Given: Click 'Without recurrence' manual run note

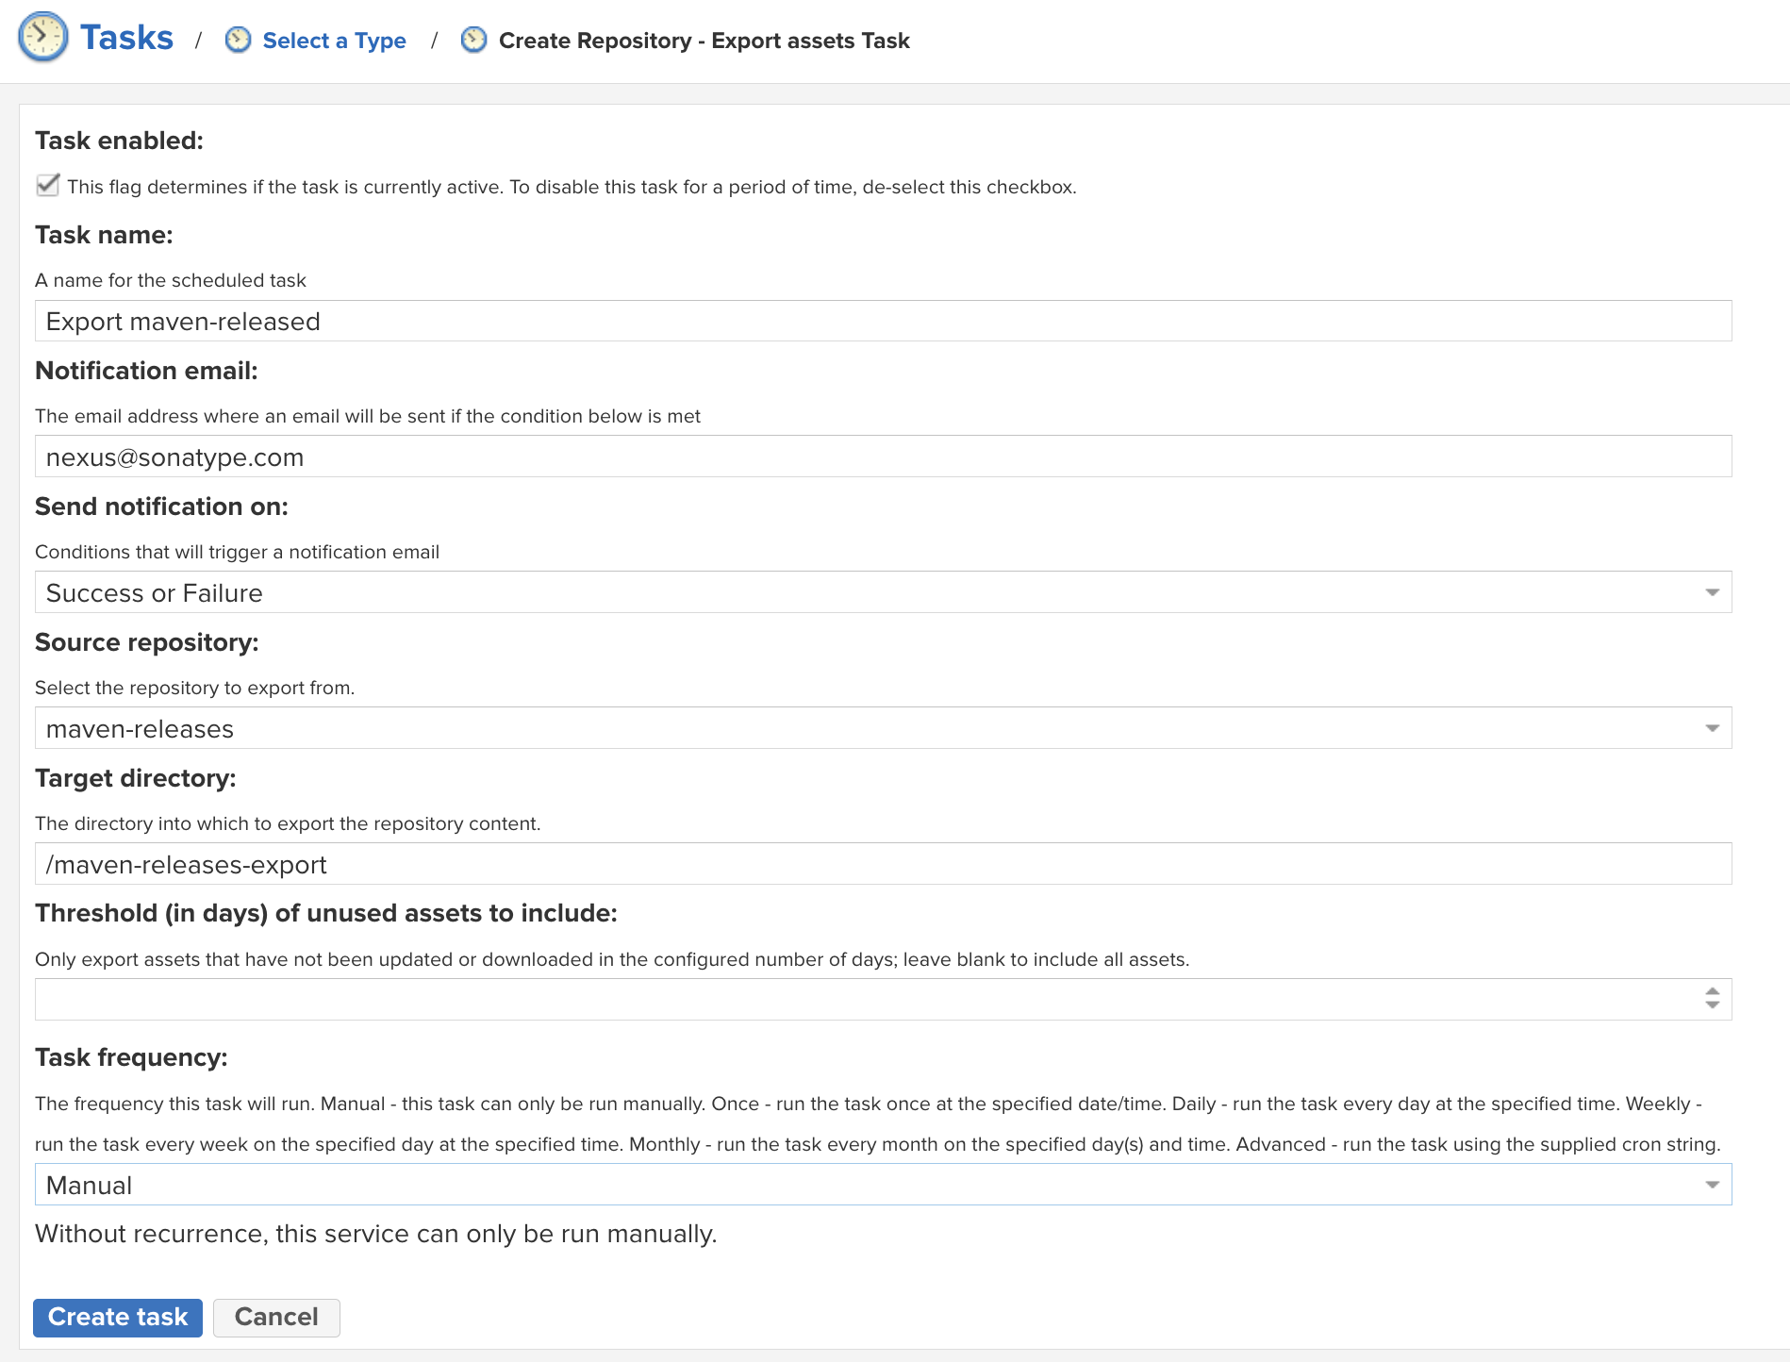Looking at the screenshot, I should 375,1234.
